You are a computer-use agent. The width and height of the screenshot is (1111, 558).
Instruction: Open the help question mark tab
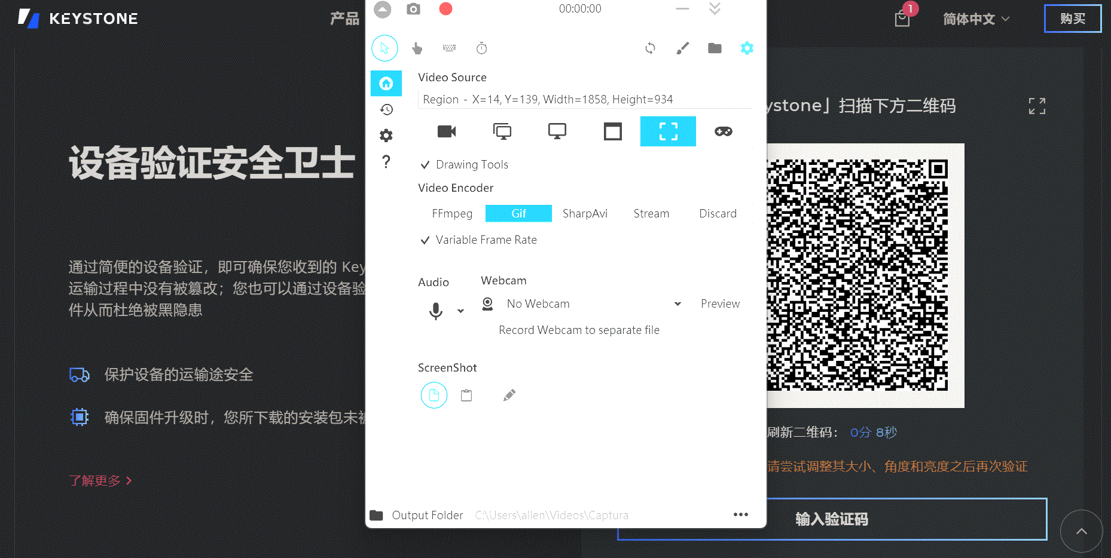(x=386, y=162)
